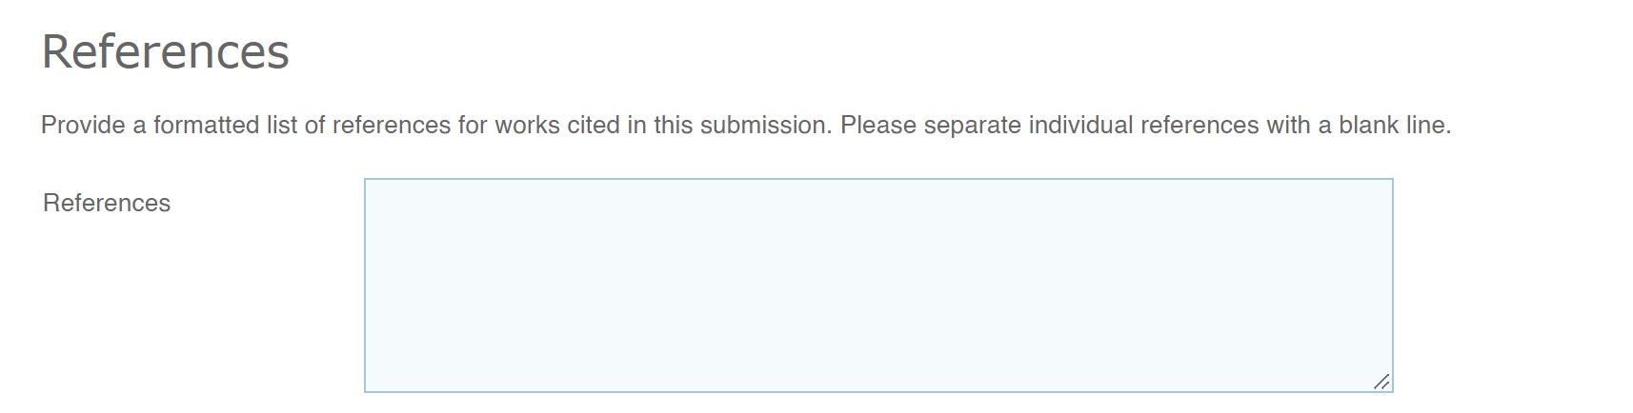
Task: Click the word 'cited' in the description
Action: [594, 126]
